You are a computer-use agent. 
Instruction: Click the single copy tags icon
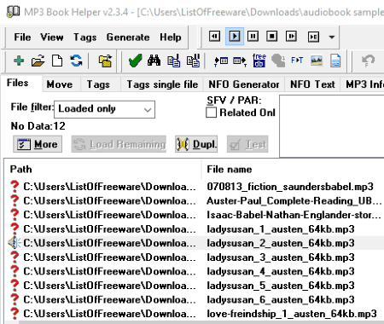click(173, 61)
